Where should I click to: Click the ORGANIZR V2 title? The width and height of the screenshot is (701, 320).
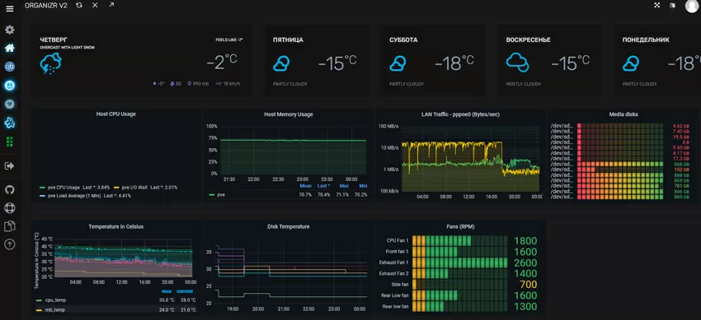coord(46,6)
